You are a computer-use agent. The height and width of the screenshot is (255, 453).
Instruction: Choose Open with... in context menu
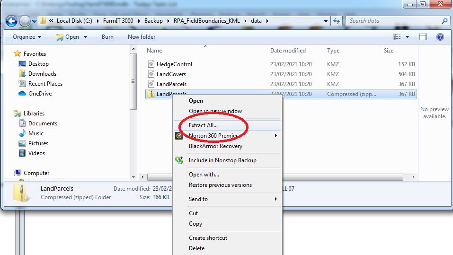(204, 175)
